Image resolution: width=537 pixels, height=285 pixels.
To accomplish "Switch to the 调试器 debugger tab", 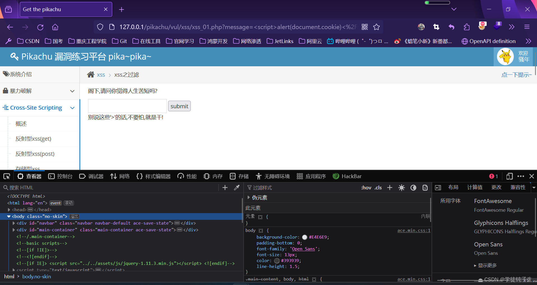I will tap(91, 176).
